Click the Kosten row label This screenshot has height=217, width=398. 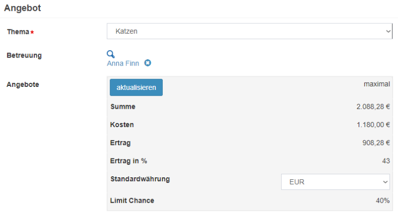coord(122,125)
